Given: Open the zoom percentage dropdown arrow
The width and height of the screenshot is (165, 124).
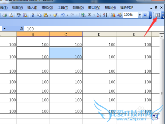Looking at the screenshot, I should (140, 15).
